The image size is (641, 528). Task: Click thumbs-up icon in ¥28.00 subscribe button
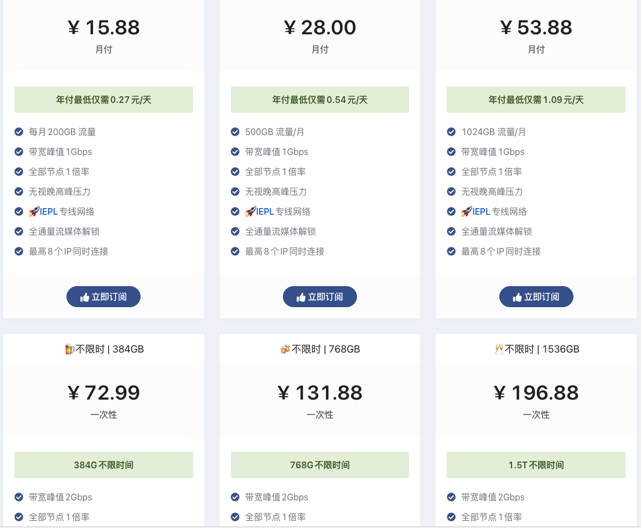(301, 297)
